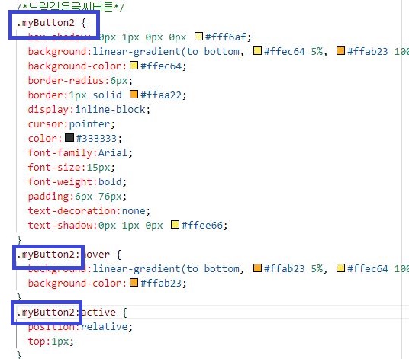Click the .myButton2 { selector line

pos(51,23)
